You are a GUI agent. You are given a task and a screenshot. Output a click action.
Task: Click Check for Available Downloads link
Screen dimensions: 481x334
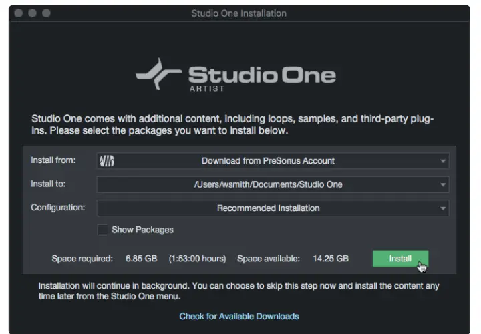tap(239, 316)
